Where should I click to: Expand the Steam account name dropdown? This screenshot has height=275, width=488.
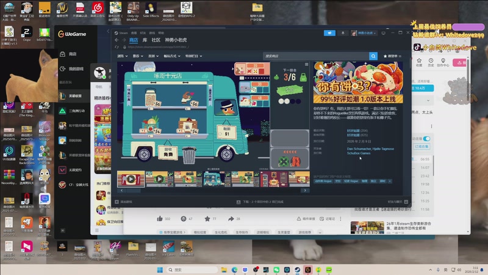(x=367, y=33)
